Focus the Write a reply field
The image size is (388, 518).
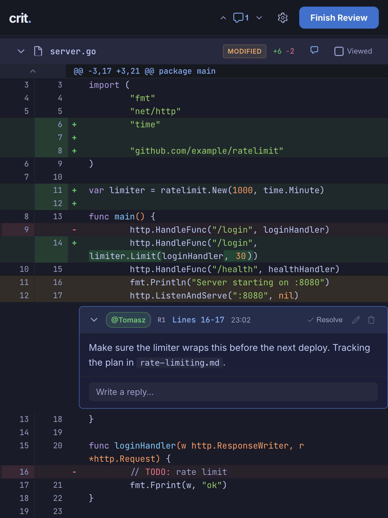coord(233,392)
